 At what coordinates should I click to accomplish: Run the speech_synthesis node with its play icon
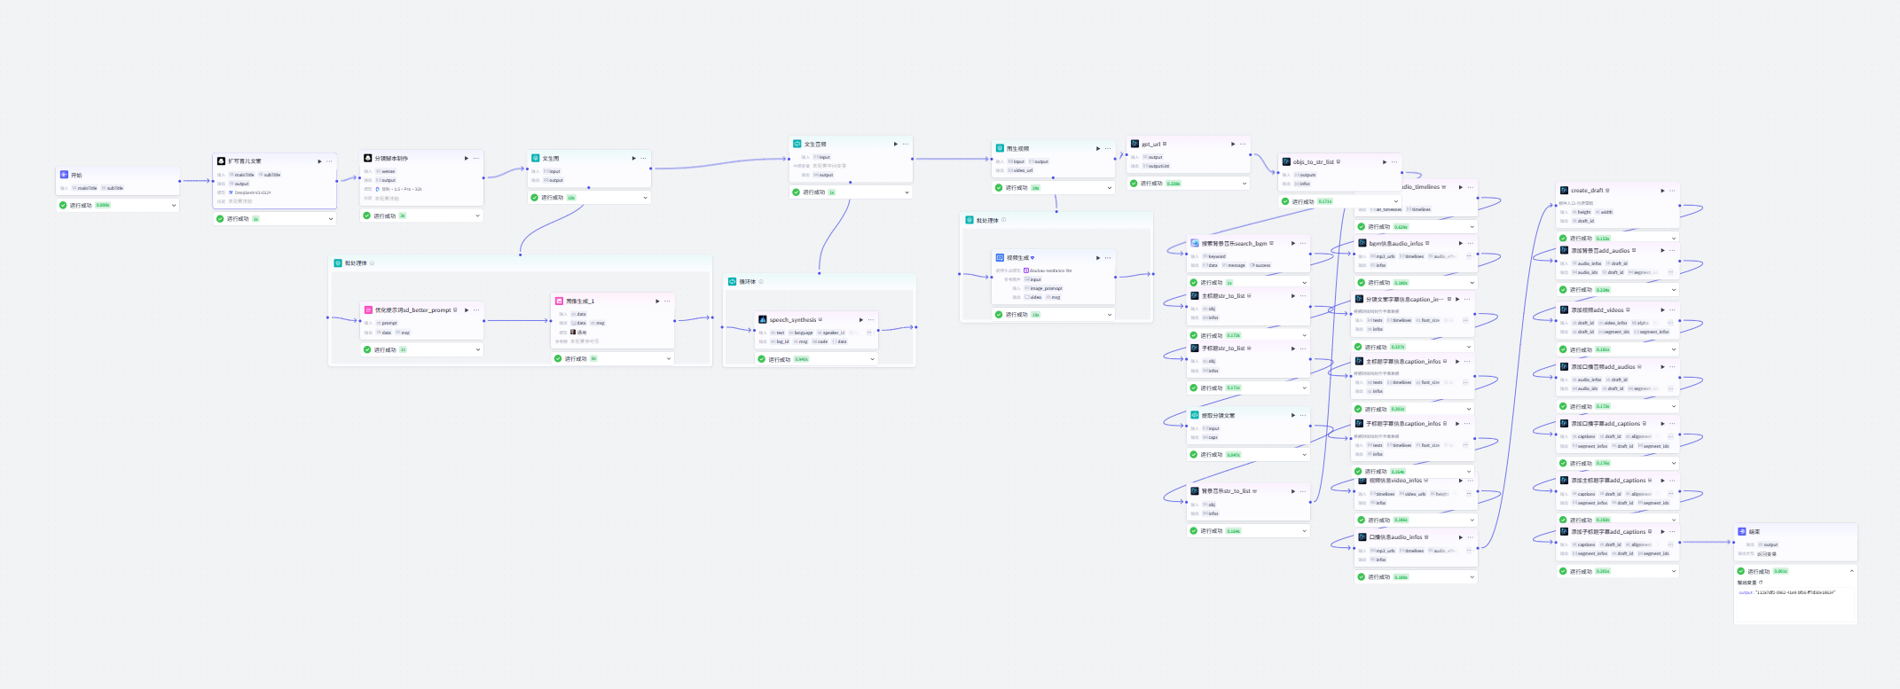click(x=860, y=320)
